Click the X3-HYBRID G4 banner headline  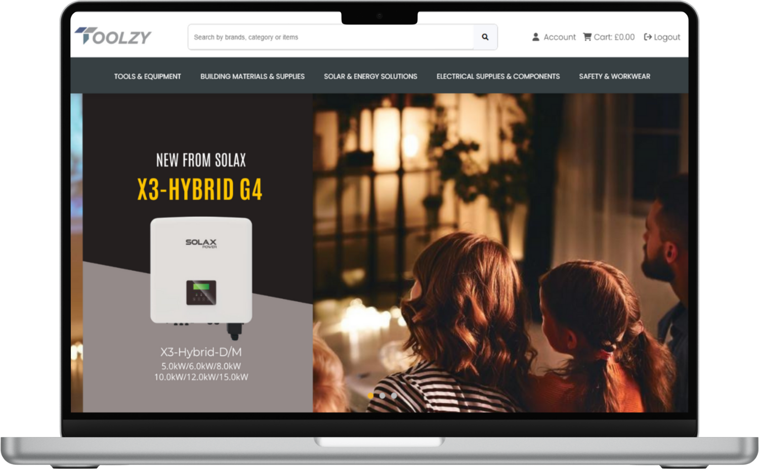click(200, 190)
